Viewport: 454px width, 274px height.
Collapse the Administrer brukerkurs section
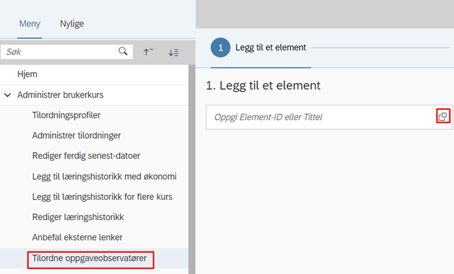(8, 95)
